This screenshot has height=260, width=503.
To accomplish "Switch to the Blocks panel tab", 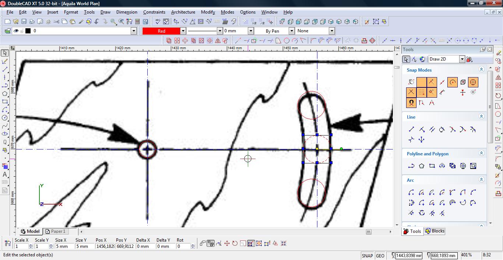I will pos(435,231).
